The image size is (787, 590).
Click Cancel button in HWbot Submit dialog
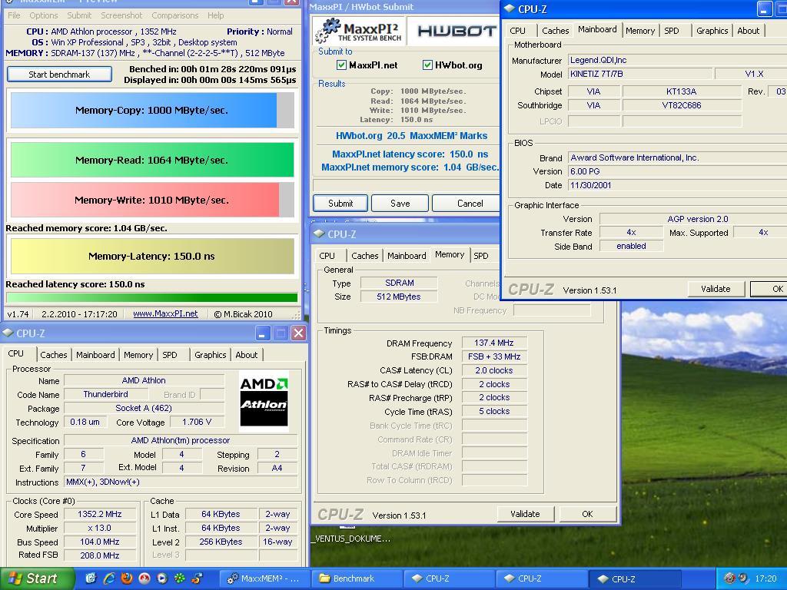467,203
